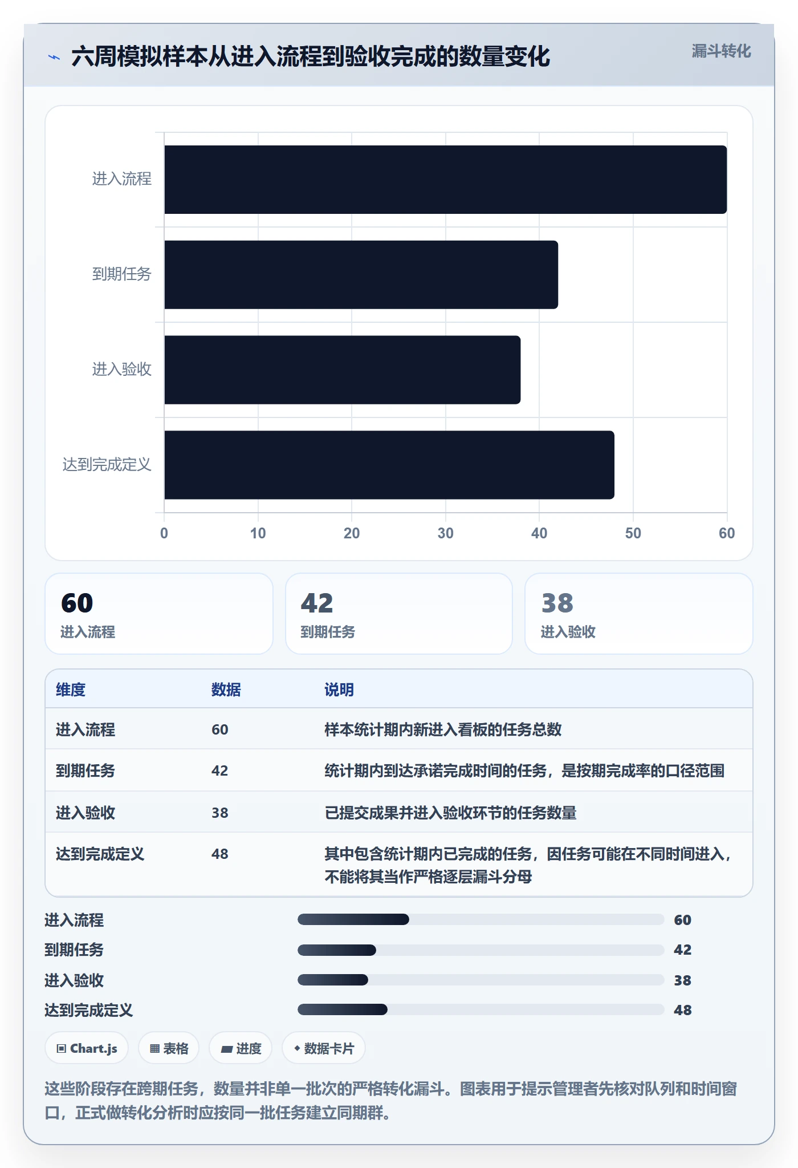Click the 漏斗转化 tag in header
798x1168 pixels.
(721, 51)
